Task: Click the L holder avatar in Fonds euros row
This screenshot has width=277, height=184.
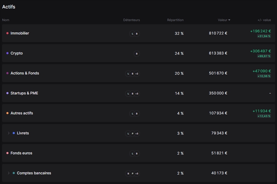Action: point(132,154)
